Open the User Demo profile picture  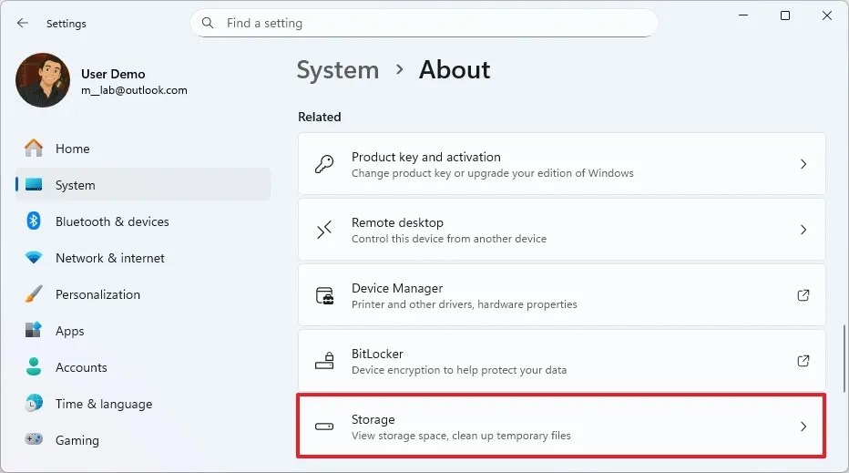(x=43, y=80)
